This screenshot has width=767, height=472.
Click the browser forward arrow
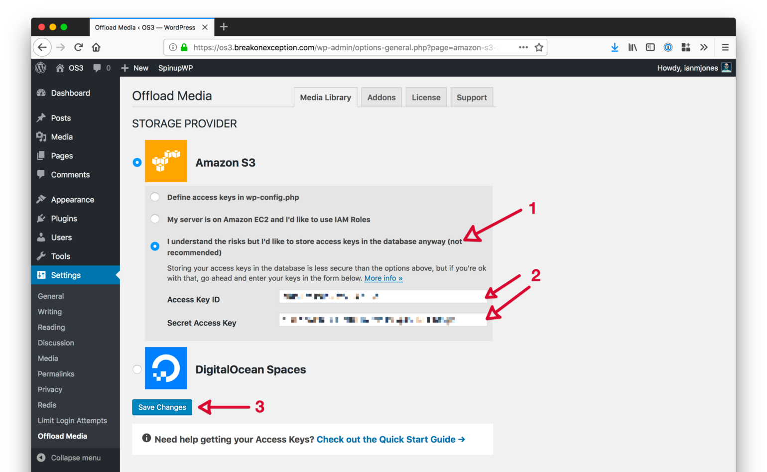[x=61, y=47]
